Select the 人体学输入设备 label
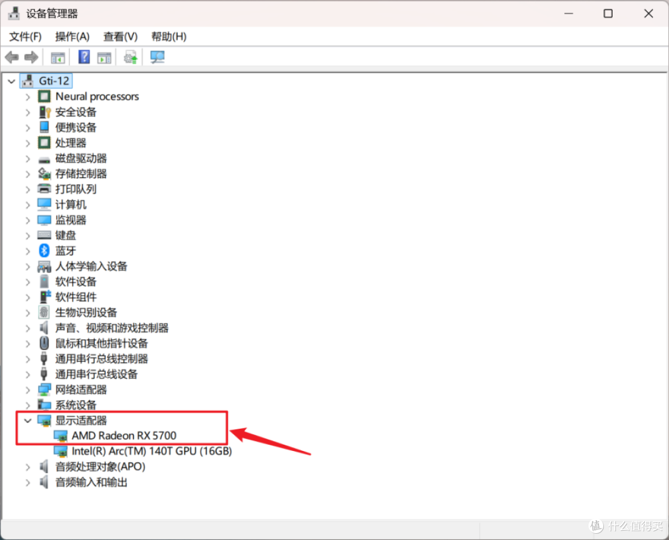 click(x=91, y=267)
